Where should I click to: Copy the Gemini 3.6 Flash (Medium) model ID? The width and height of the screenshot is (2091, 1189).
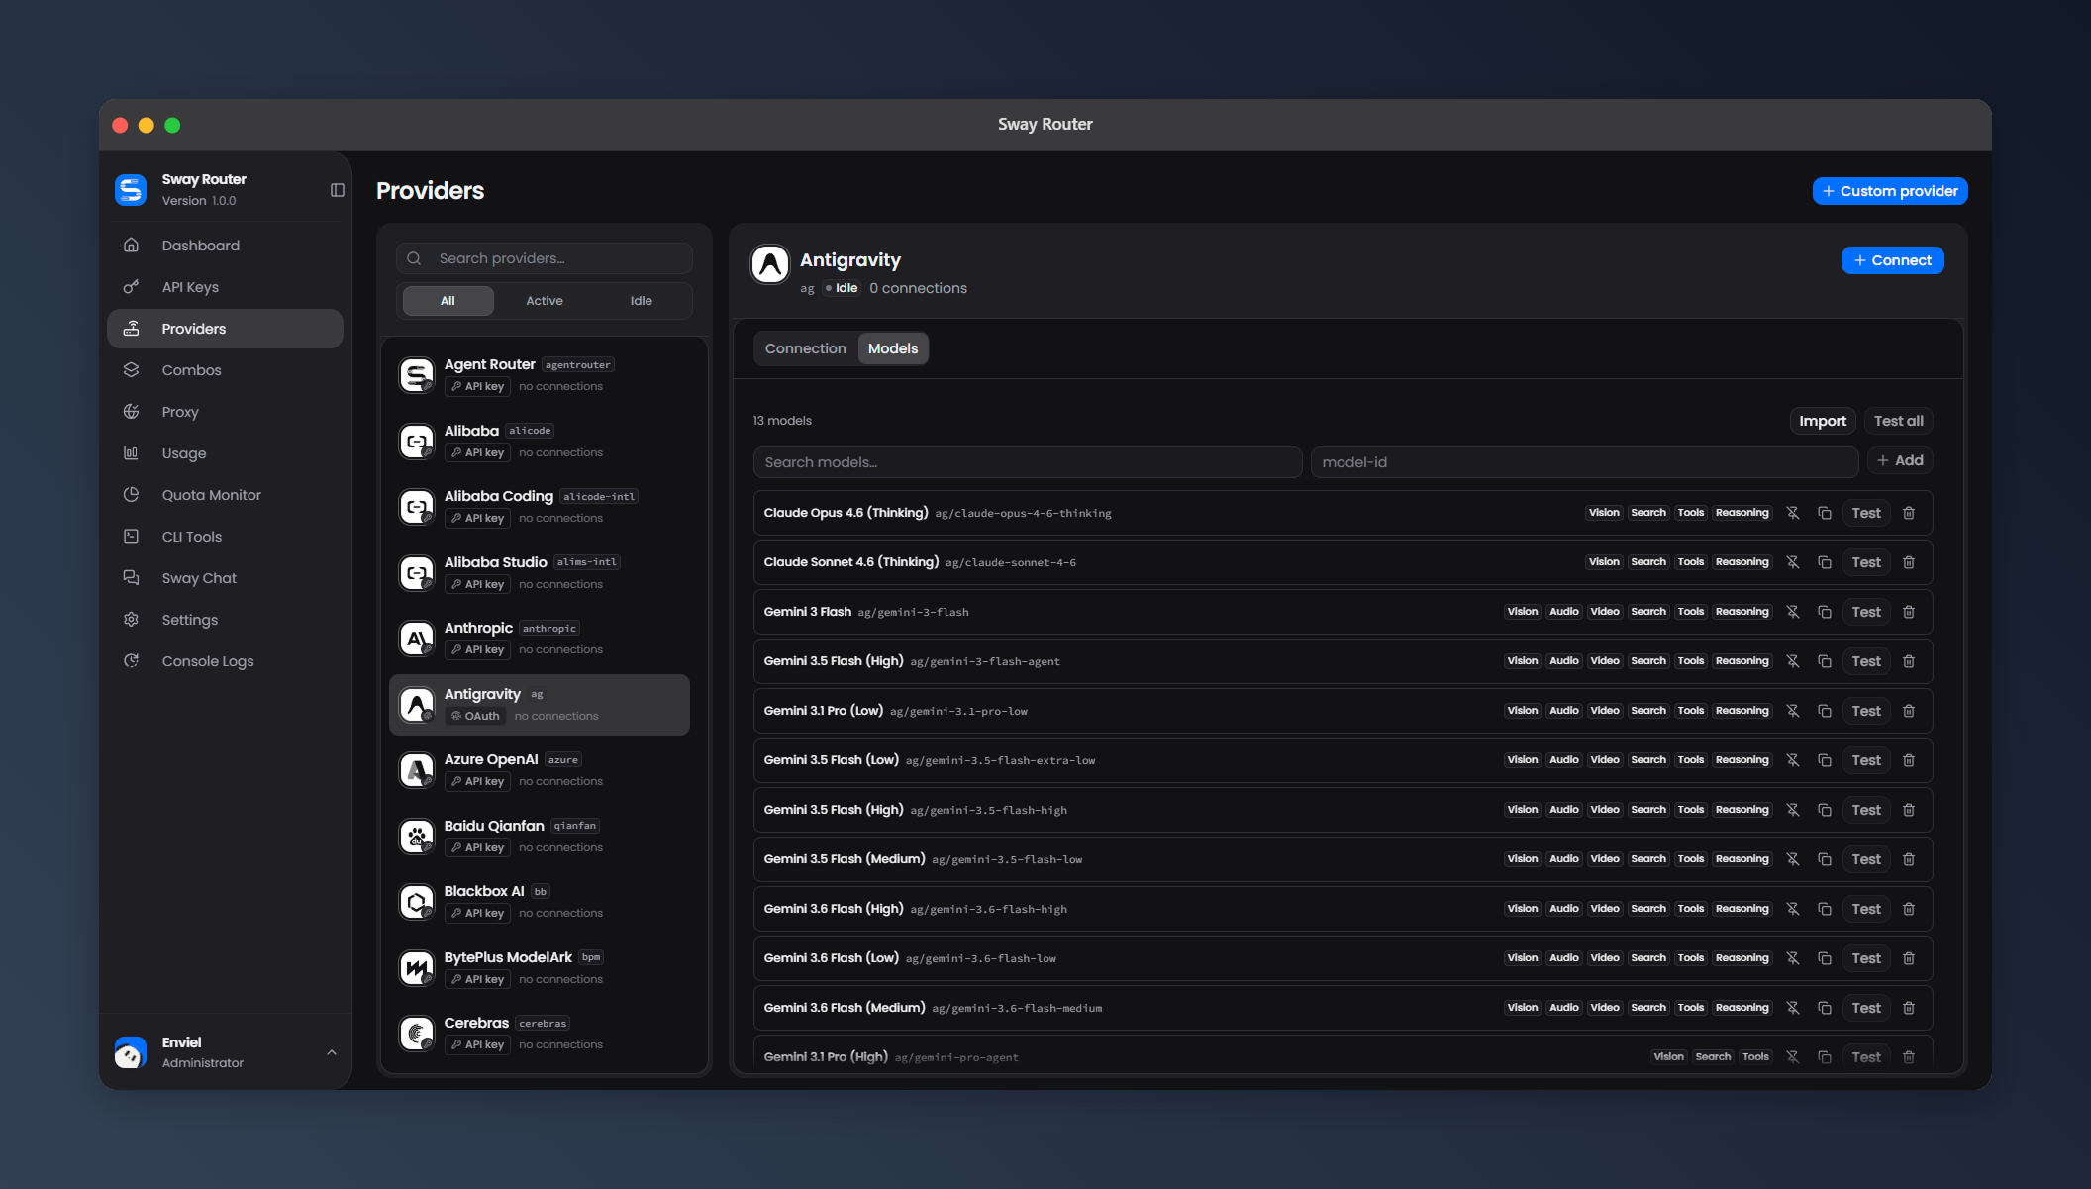(1825, 1008)
